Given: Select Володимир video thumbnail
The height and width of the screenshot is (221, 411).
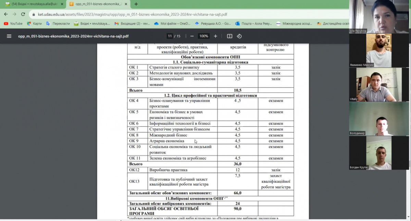Looking at the screenshot, I should [x=379, y=119].
